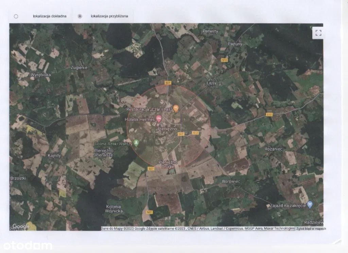Image resolution: width=348 pixels, height=253 pixels.
Task: Choose the 'lokalizacja przybliżona' radio option
Action: tap(80, 16)
